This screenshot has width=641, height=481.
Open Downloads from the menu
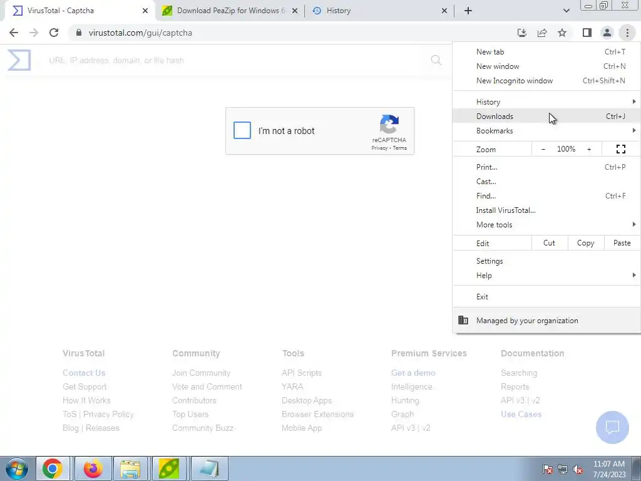[546, 116]
